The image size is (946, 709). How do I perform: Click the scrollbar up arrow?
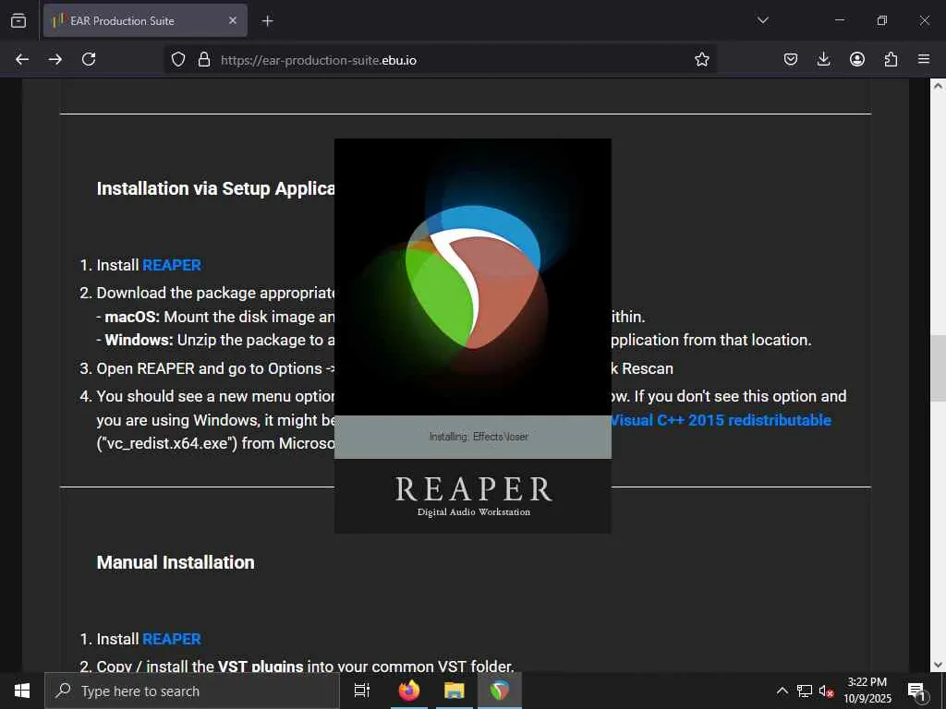pyautogui.click(x=938, y=86)
